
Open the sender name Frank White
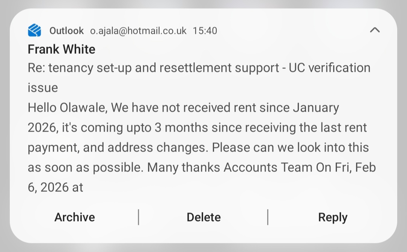(61, 49)
